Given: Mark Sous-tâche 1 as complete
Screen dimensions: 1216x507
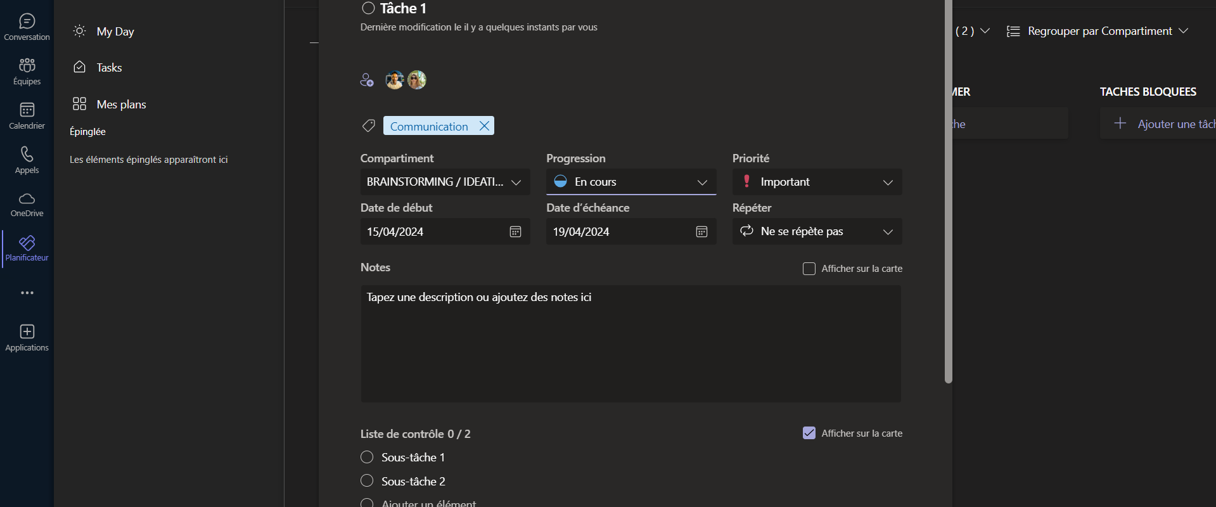Looking at the screenshot, I should [x=367, y=458].
